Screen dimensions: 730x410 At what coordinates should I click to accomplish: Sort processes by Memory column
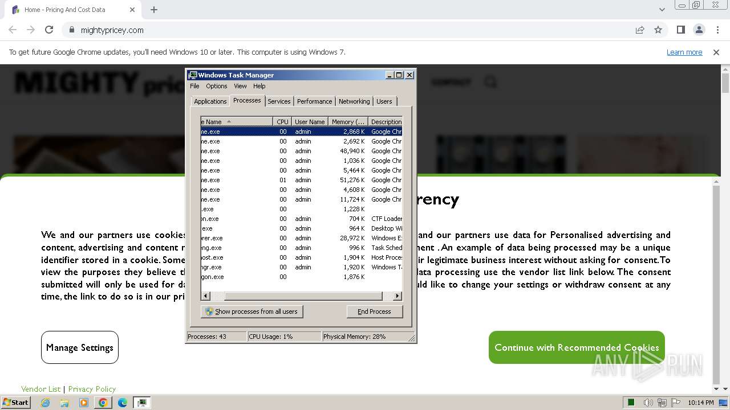348,122
